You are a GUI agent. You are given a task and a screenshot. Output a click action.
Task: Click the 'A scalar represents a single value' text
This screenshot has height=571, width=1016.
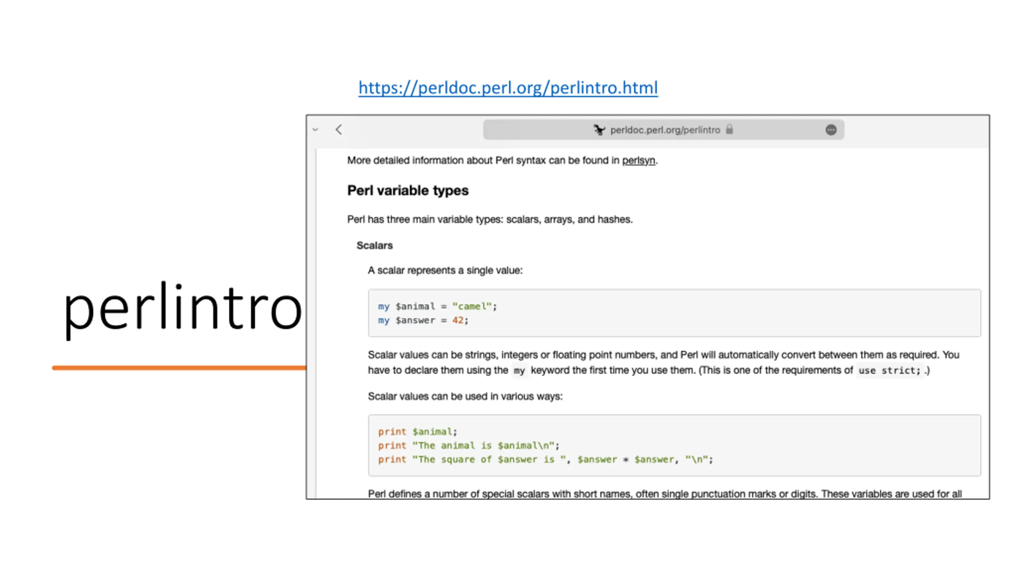445,270
